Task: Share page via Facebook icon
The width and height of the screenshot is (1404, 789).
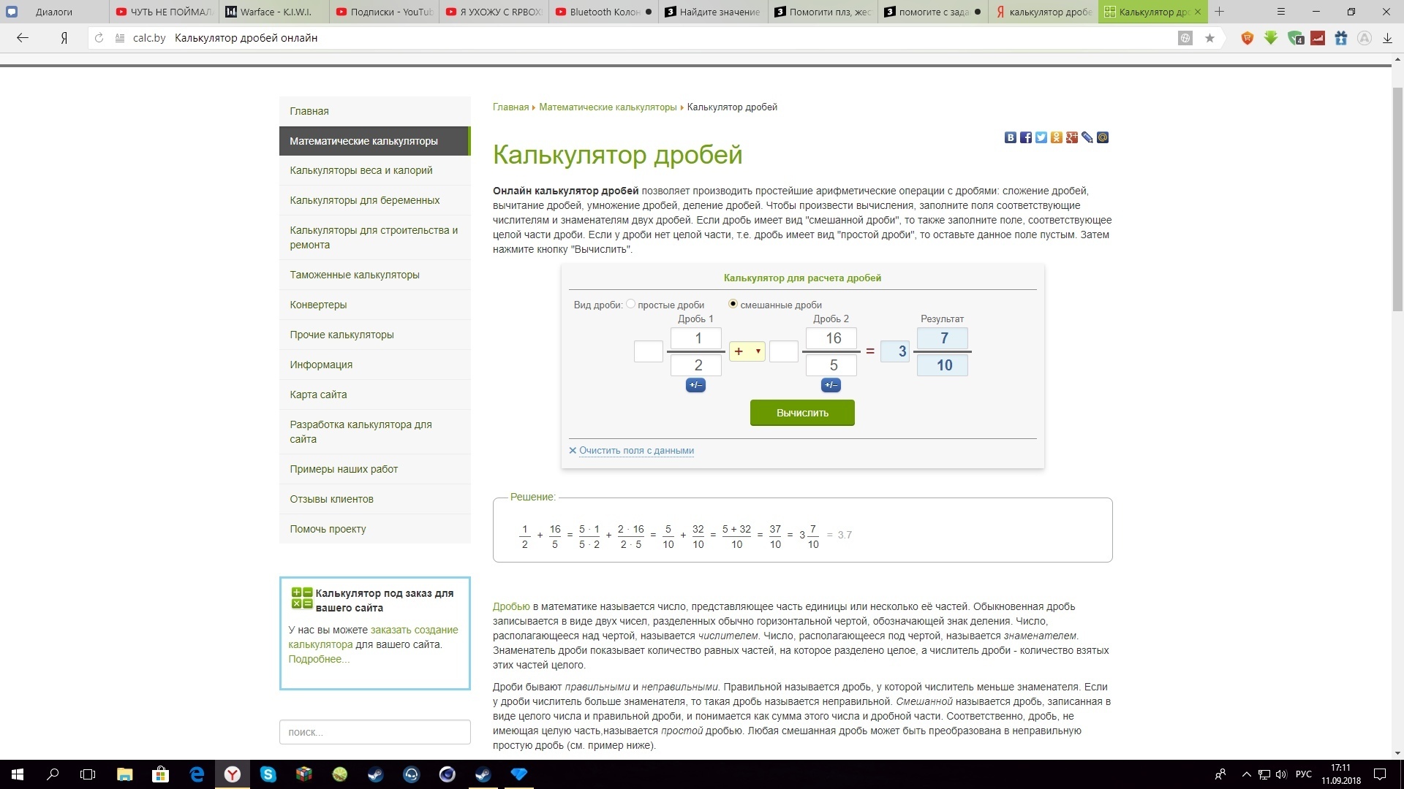Action: 1026,137
